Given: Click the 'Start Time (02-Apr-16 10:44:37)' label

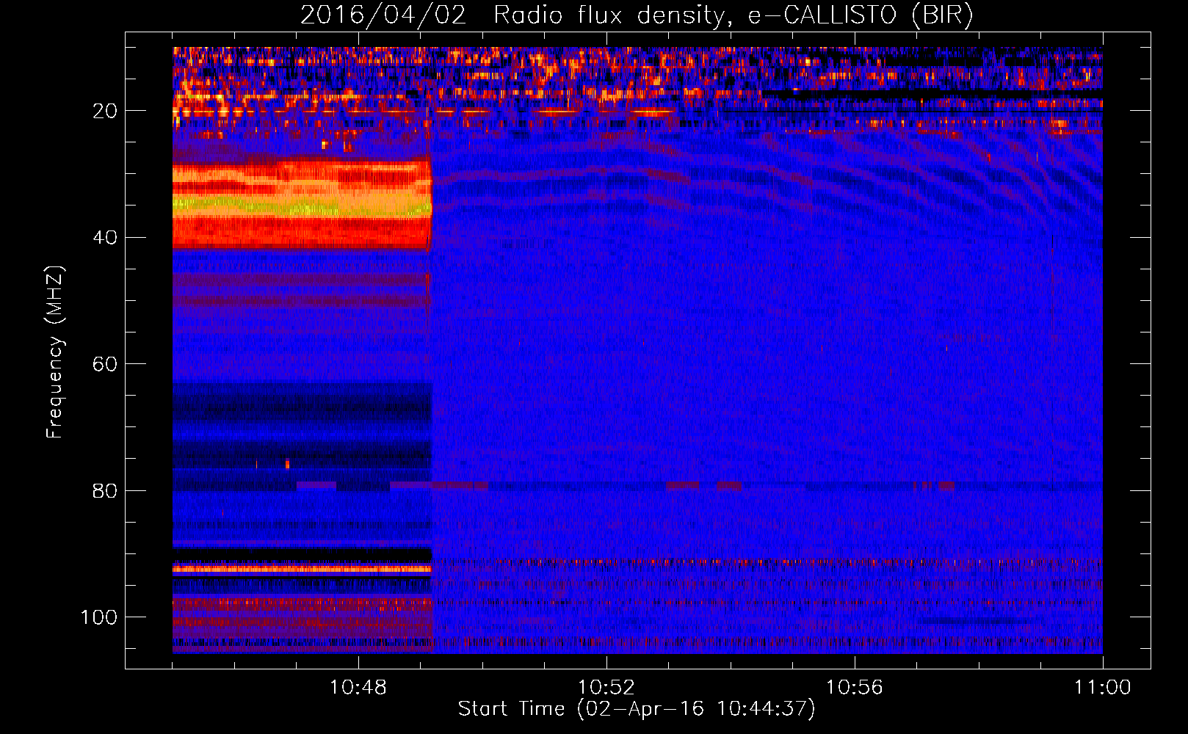Looking at the screenshot, I should pos(637,709).
